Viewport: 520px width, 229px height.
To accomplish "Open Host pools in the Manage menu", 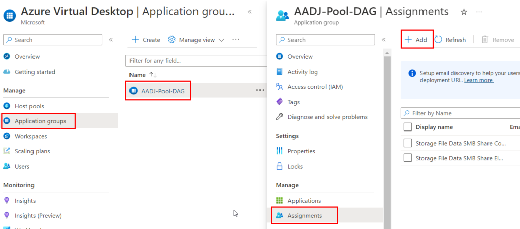I will [29, 106].
